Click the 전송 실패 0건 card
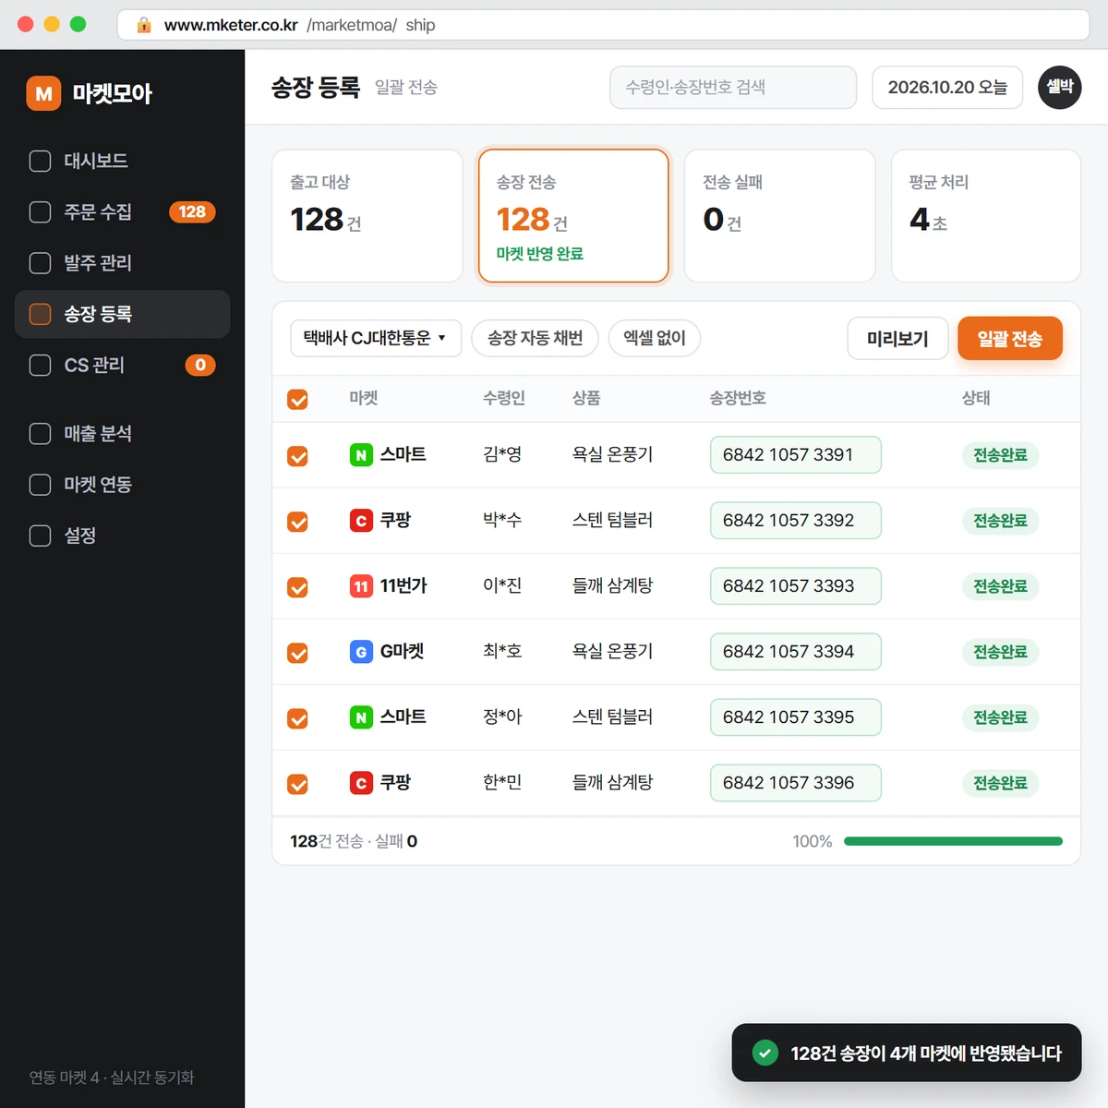The image size is (1108, 1108). [x=779, y=216]
